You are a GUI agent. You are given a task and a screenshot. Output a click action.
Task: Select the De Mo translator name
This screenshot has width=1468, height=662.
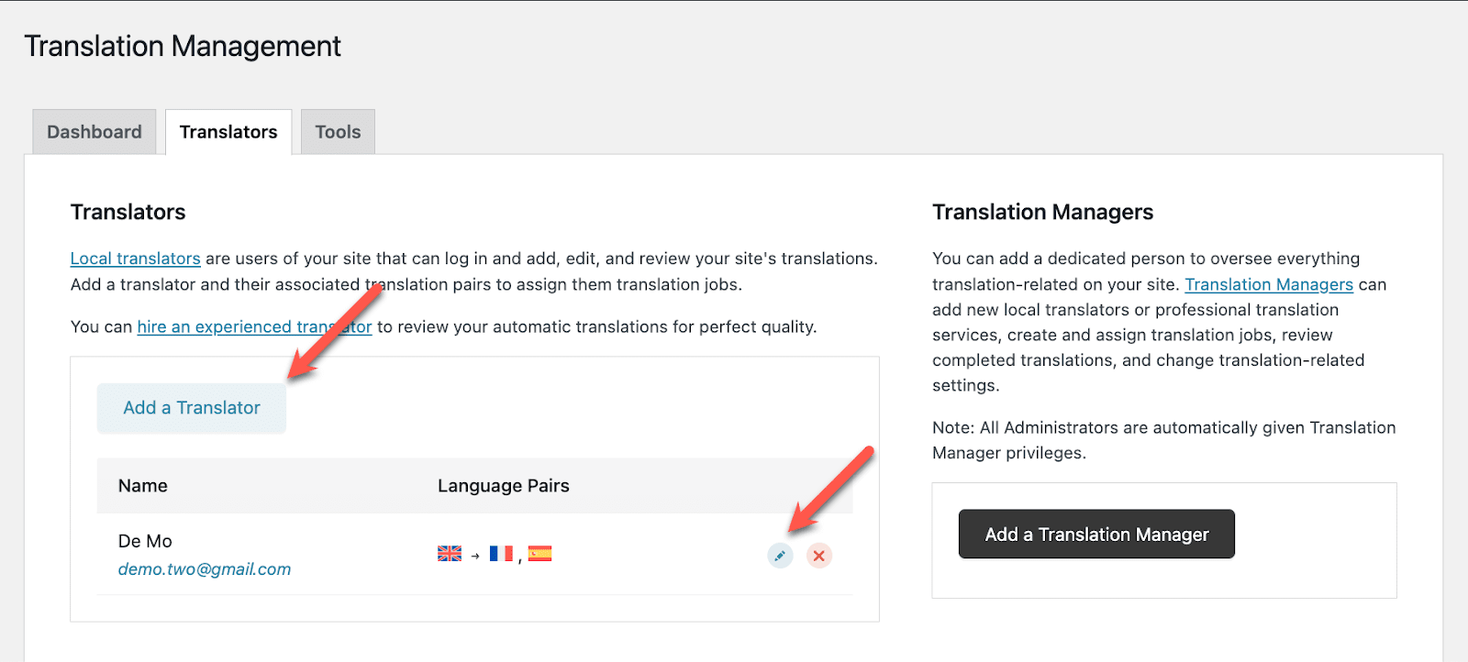click(x=145, y=541)
